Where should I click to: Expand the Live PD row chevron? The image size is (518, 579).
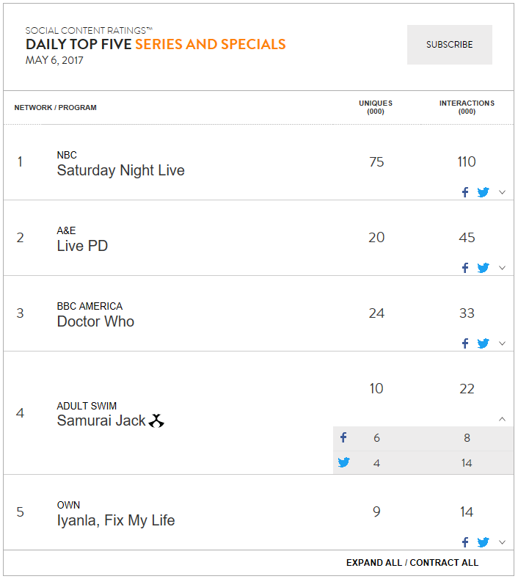pyautogui.click(x=502, y=268)
